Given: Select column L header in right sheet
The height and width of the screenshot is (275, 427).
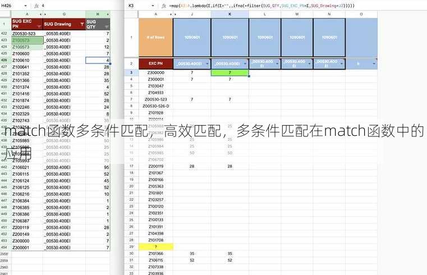Looking at the screenshot, I should [x=265, y=14].
